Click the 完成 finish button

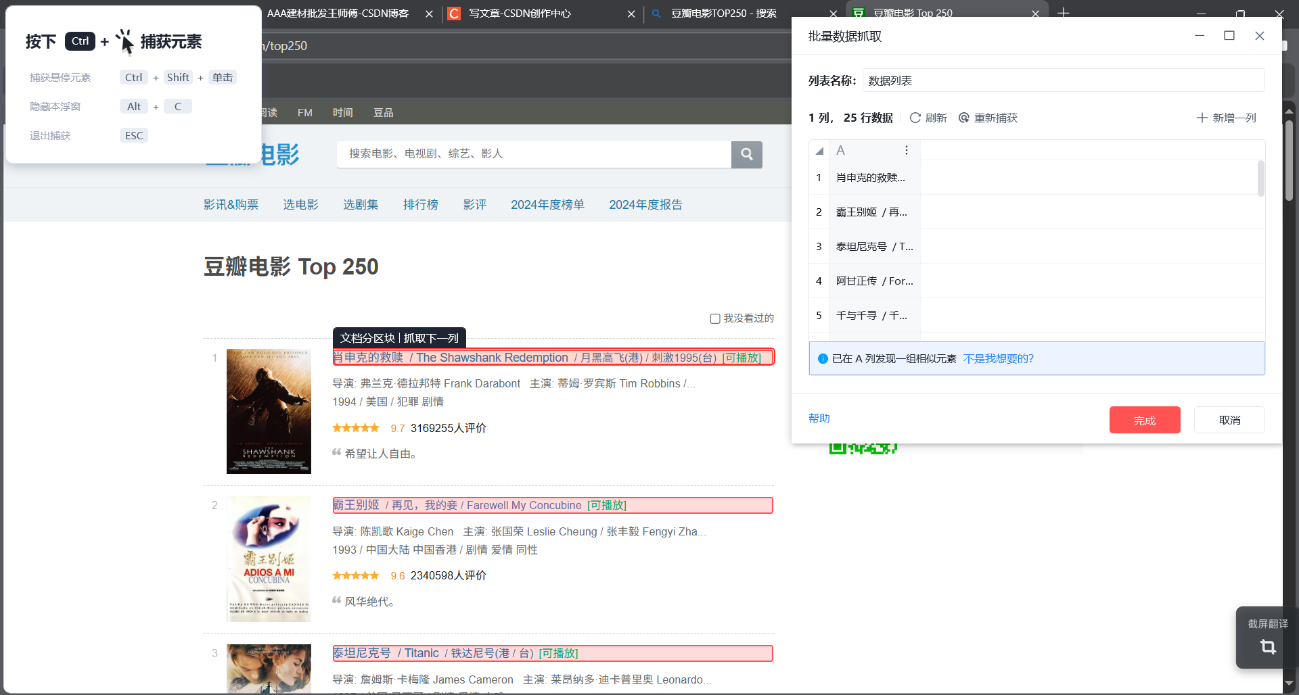coord(1145,420)
